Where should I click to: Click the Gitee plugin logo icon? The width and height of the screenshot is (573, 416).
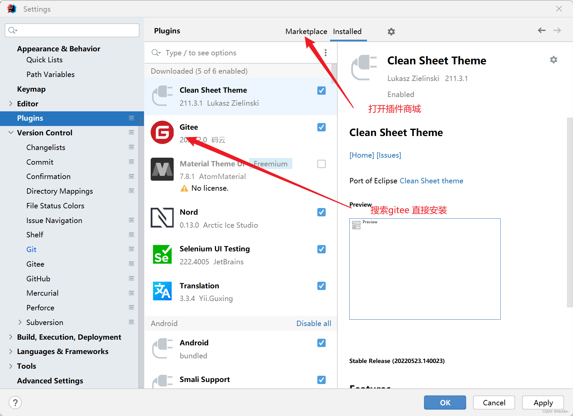tap(162, 132)
